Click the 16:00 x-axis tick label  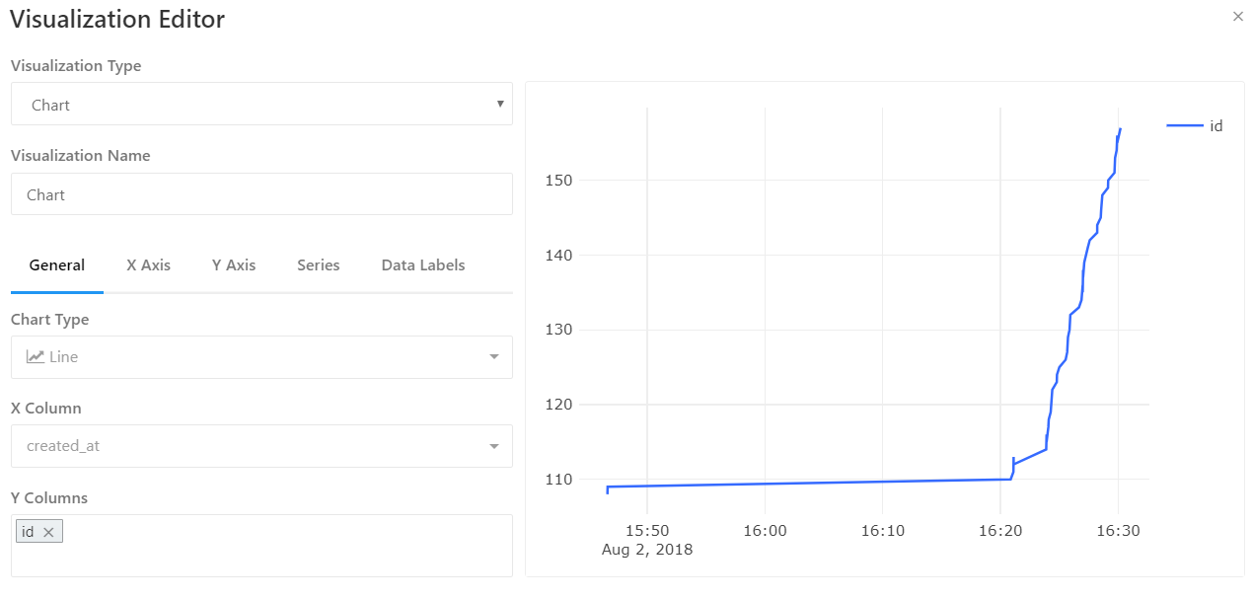766,531
